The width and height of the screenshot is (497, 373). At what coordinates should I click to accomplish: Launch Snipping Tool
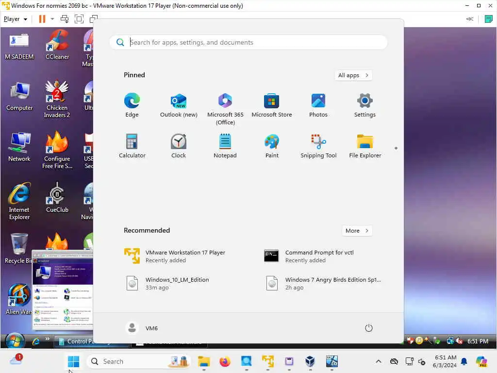coord(318,146)
